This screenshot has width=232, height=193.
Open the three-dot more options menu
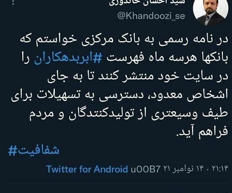point(13,2)
